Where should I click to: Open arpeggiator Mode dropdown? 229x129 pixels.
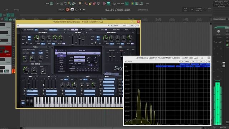click(x=79, y=57)
